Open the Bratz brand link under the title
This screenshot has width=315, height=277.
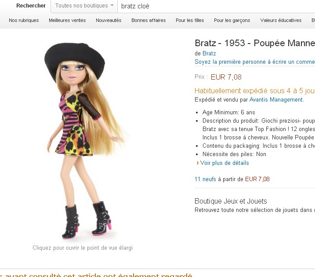point(209,54)
